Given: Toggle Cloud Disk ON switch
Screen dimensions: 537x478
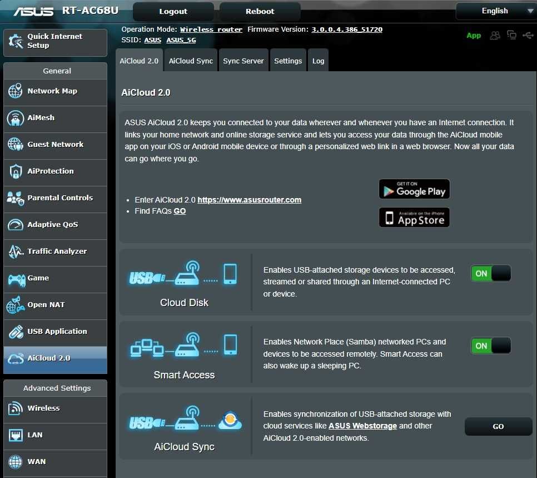Looking at the screenshot, I should 490,274.
